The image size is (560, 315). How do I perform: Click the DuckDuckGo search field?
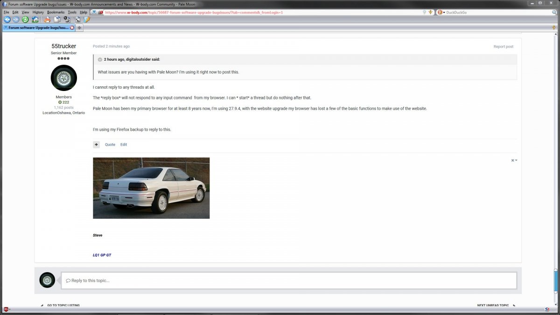point(497,12)
